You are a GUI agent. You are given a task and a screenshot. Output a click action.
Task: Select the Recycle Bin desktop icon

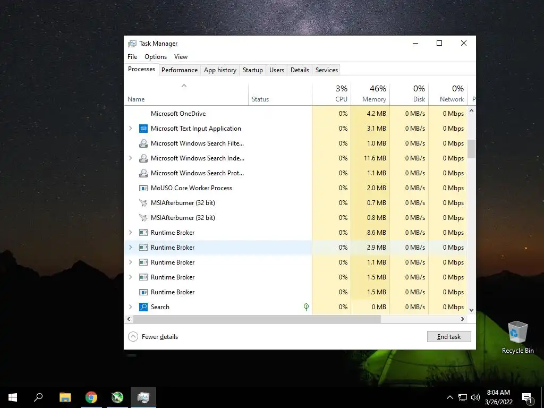[517, 337]
